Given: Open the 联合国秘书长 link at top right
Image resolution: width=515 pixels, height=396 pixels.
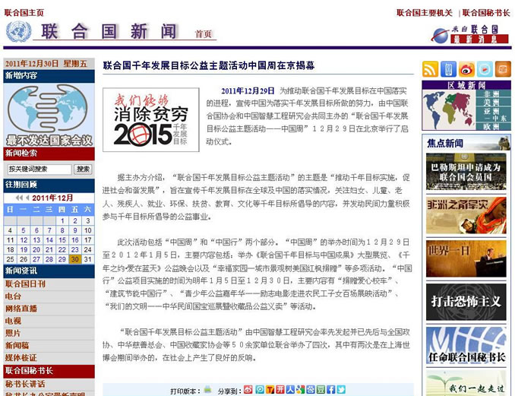Looking at the screenshot, I should click(486, 13).
